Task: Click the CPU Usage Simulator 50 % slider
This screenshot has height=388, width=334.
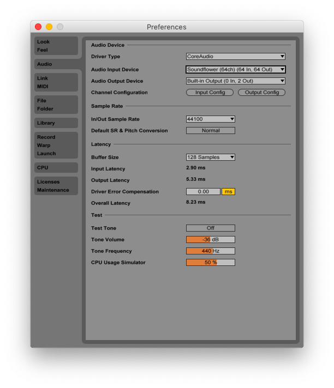Action: 211,262
